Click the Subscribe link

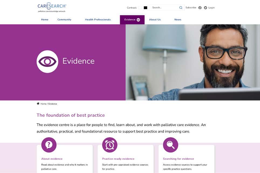pyautogui.click(x=191, y=8)
